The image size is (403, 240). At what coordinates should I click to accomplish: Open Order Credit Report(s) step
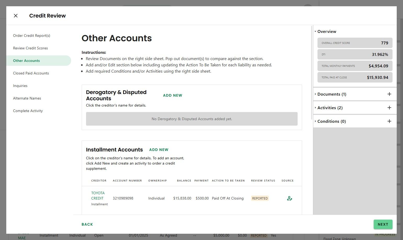32,36
